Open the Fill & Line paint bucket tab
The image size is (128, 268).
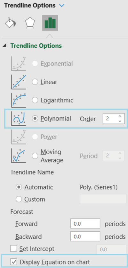tap(10, 23)
